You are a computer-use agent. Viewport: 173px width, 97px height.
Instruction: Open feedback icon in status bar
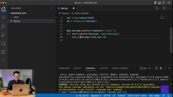click(x=164, y=96)
